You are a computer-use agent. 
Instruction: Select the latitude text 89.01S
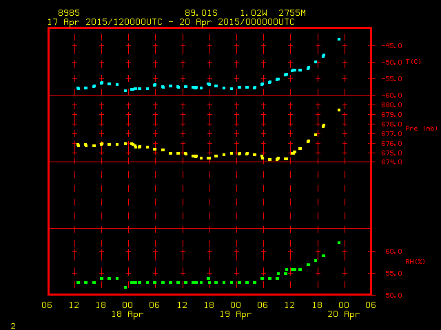(201, 13)
